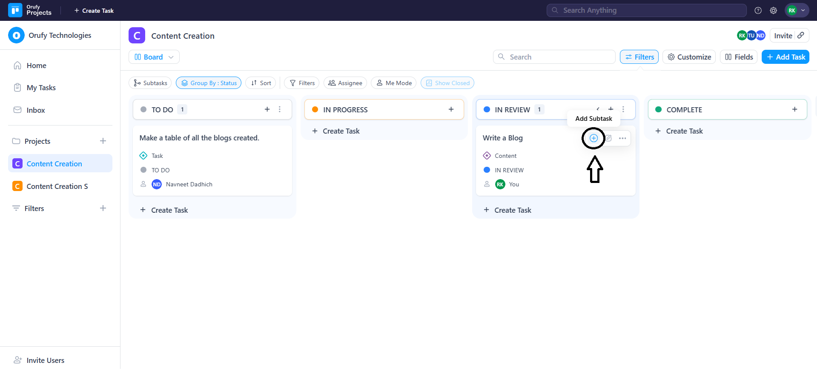Click the Add Subtask plus icon
This screenshot has width=817, height=371.
tap(593, 138)
